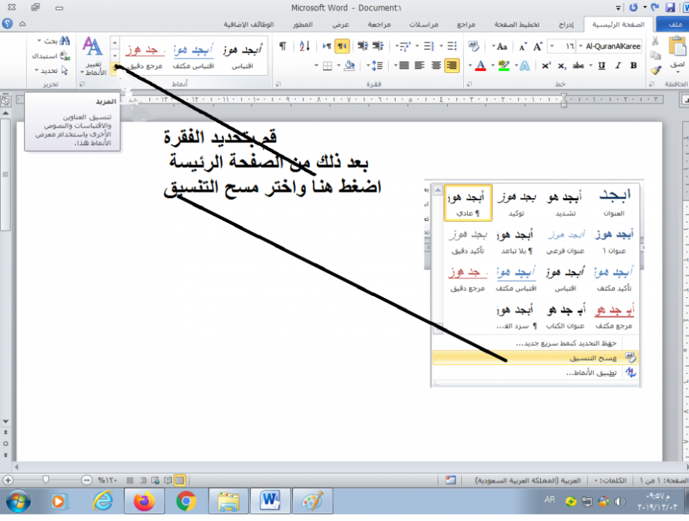Apply the اقتباس مكثف style in the ribbon
The image size is (689, 521).
(x=193, y=56)
